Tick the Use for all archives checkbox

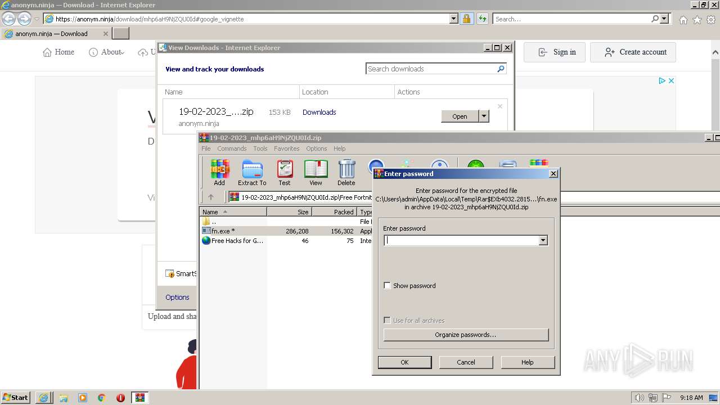click(387, 321)
